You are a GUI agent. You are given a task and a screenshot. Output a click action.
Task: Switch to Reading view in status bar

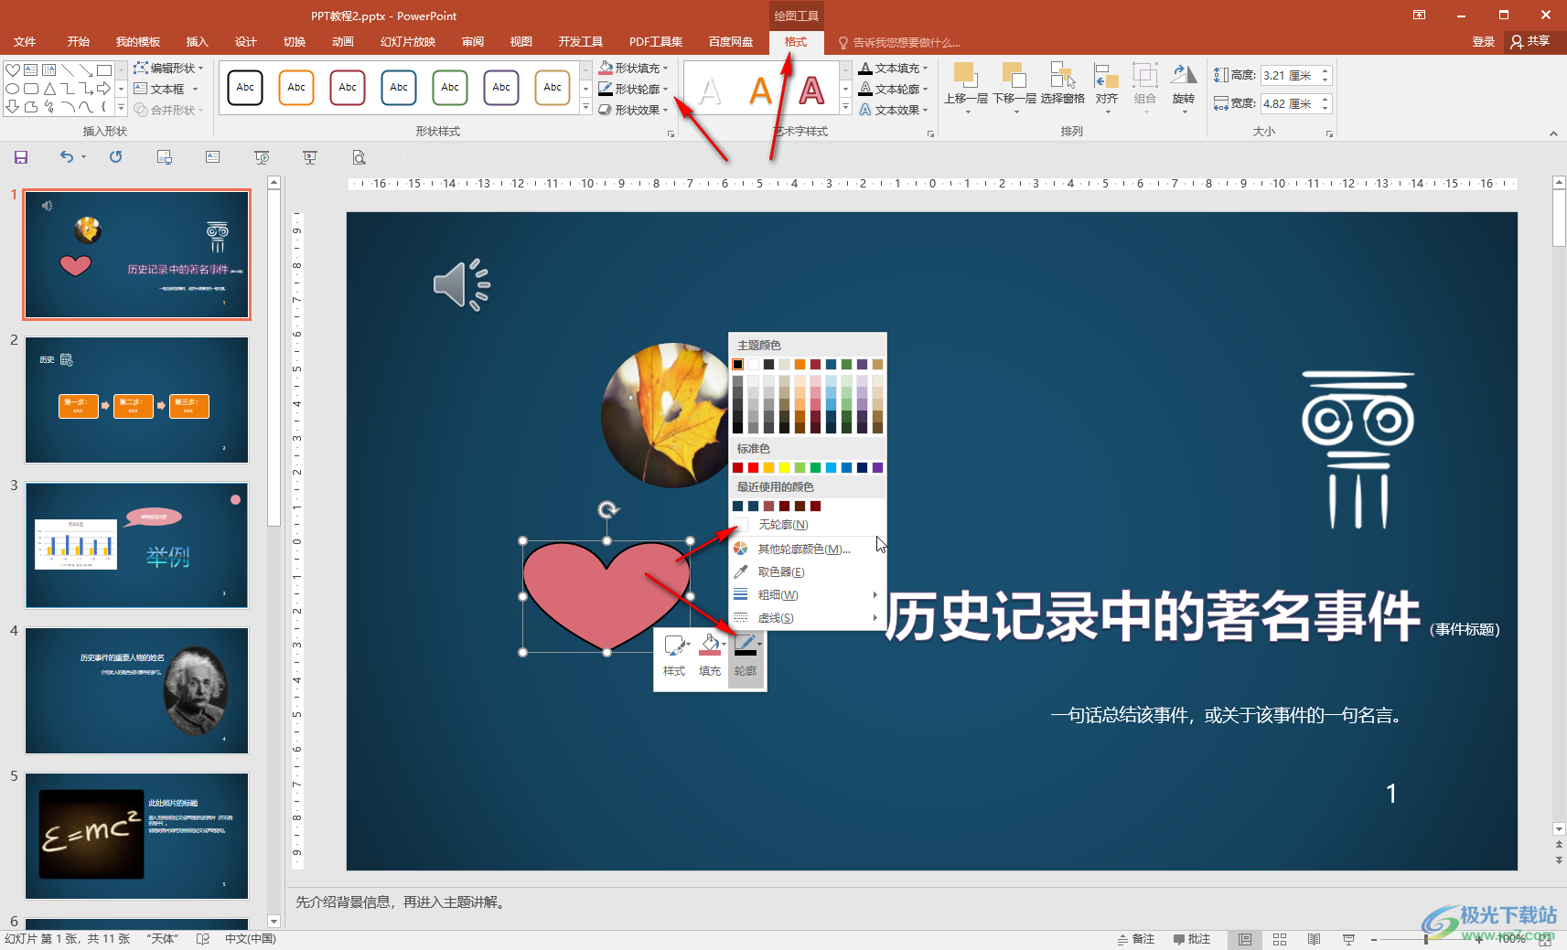click(x=1314, y=939)
